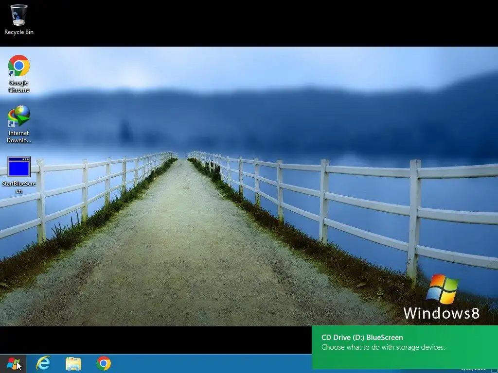Click the CD Drive (D:) BlueScreen notification
498x373 pixels.
(x=405, y=347)
